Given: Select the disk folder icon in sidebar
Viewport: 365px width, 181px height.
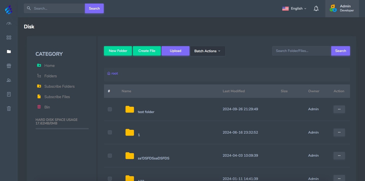Looking at the screenshot, I should 9,52.
